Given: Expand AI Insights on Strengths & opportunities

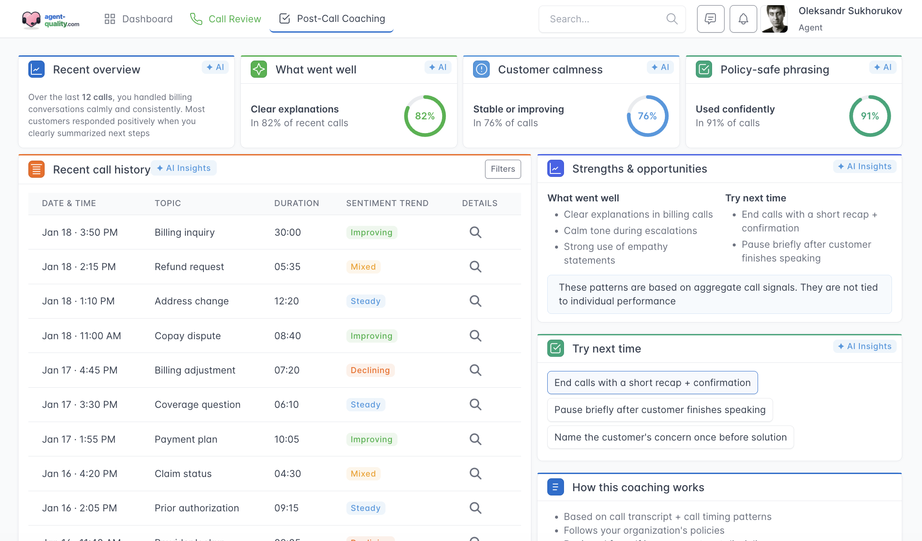Looking at the screenshot, I should point(864,167).
